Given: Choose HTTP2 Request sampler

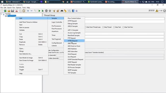Looking at the screenshot, I should coord(74,41).
